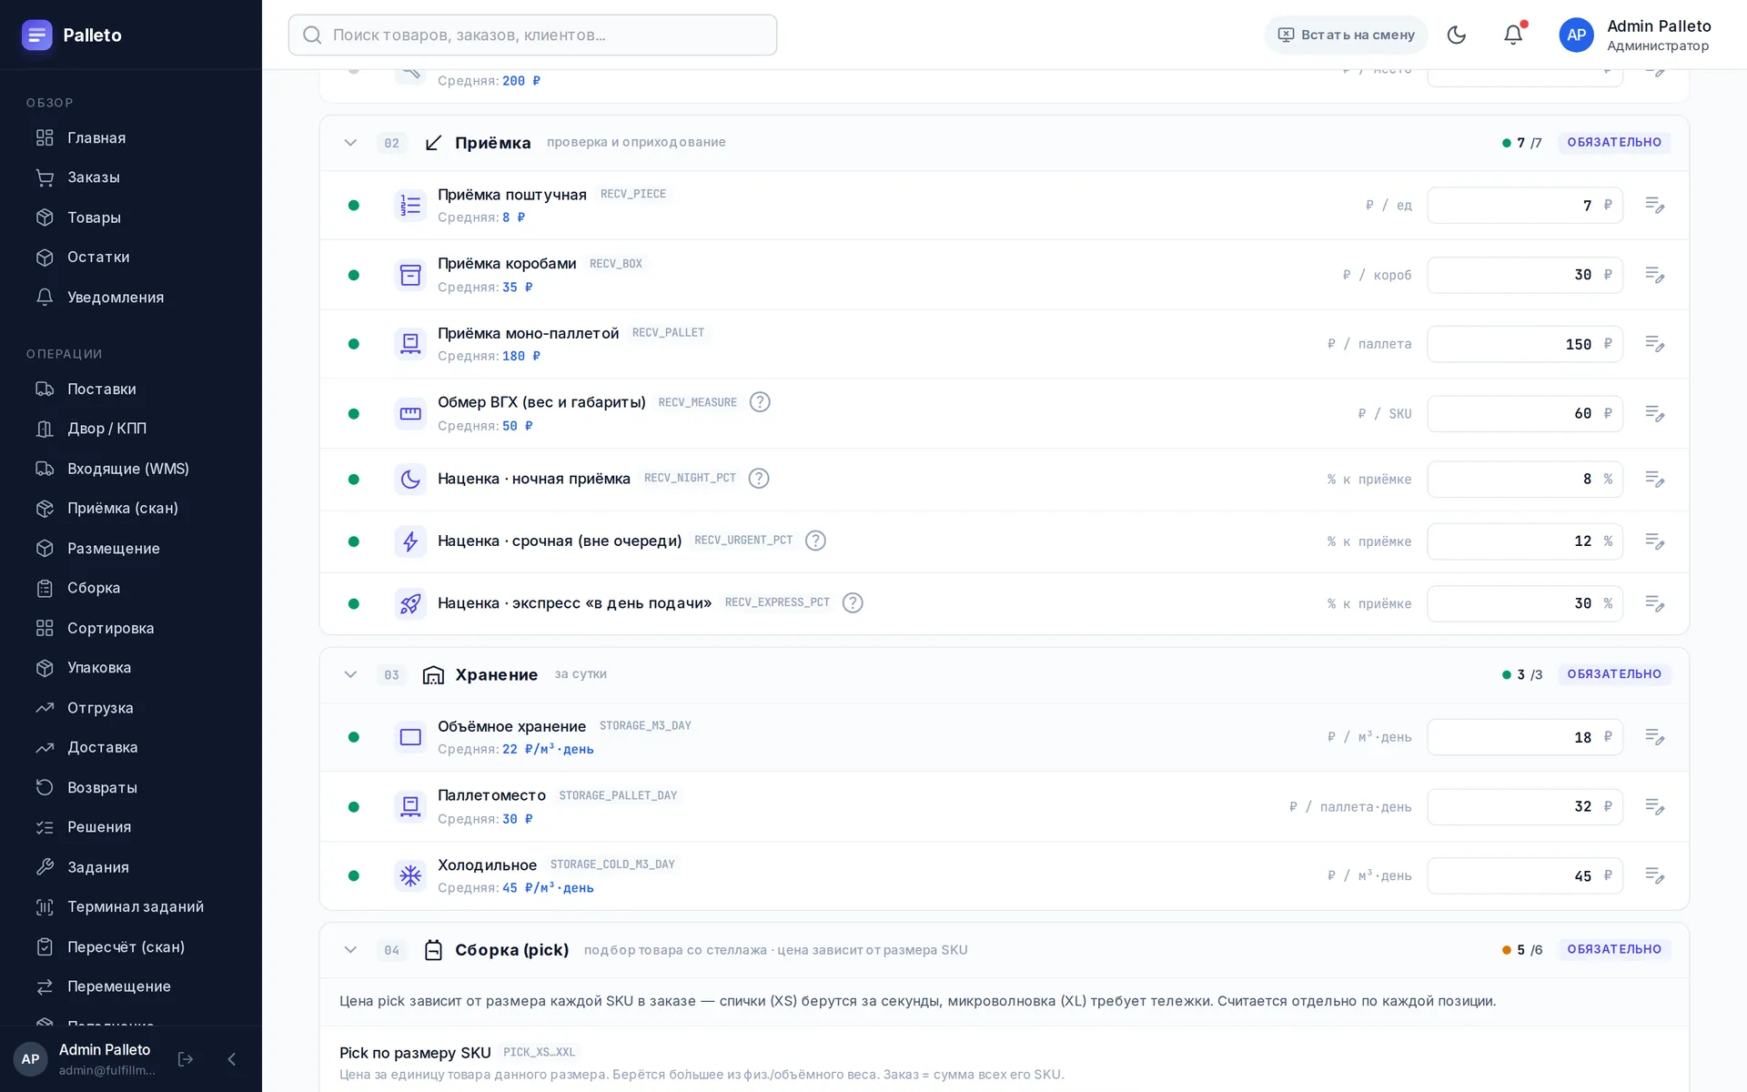This screenshot has width=1747, height=1092.
Task: Open notifications bell in header
Action: [x=1512, y=35]
